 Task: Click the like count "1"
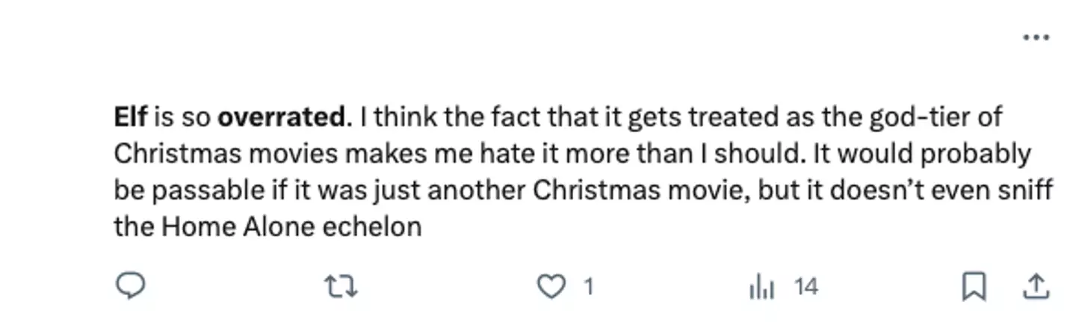coord(588,287)
